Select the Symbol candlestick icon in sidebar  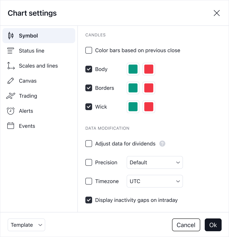click(x=11, y=36)
